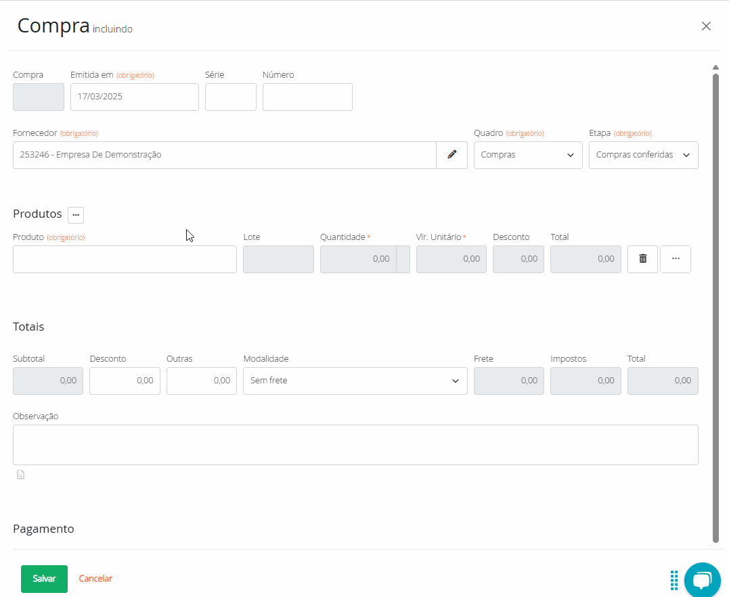Click the pencil icon to edit Fornecedor

coord(451,155)
